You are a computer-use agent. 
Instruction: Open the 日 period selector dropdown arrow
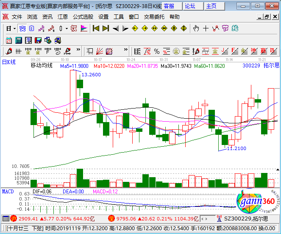[14, 28]
